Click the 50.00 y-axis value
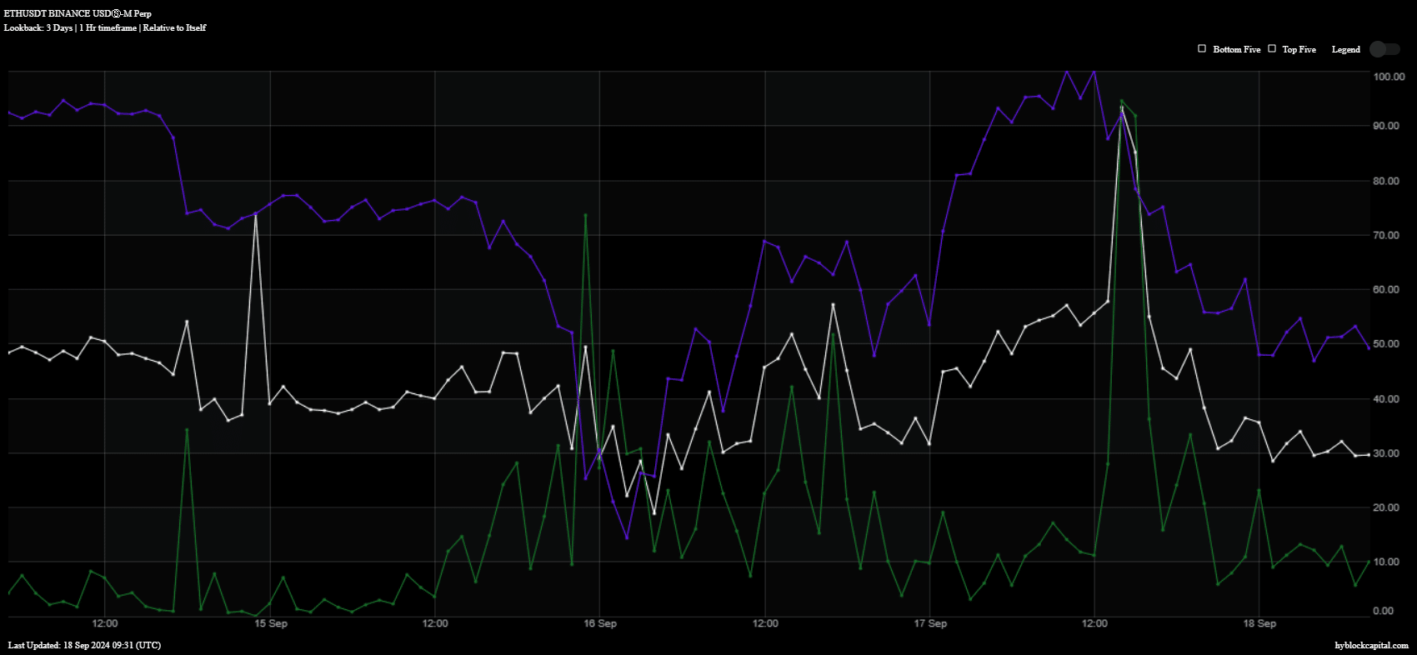This screenshot has width=1417, height=655. [1386, 343]
